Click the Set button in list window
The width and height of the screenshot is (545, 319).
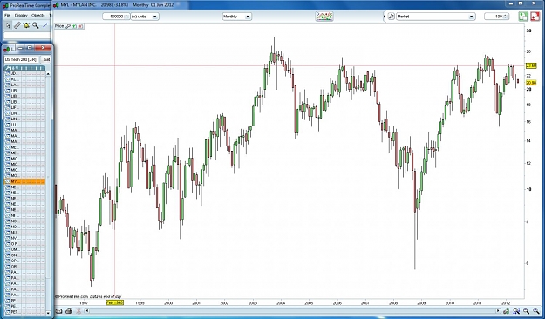[x=46, y=59]
